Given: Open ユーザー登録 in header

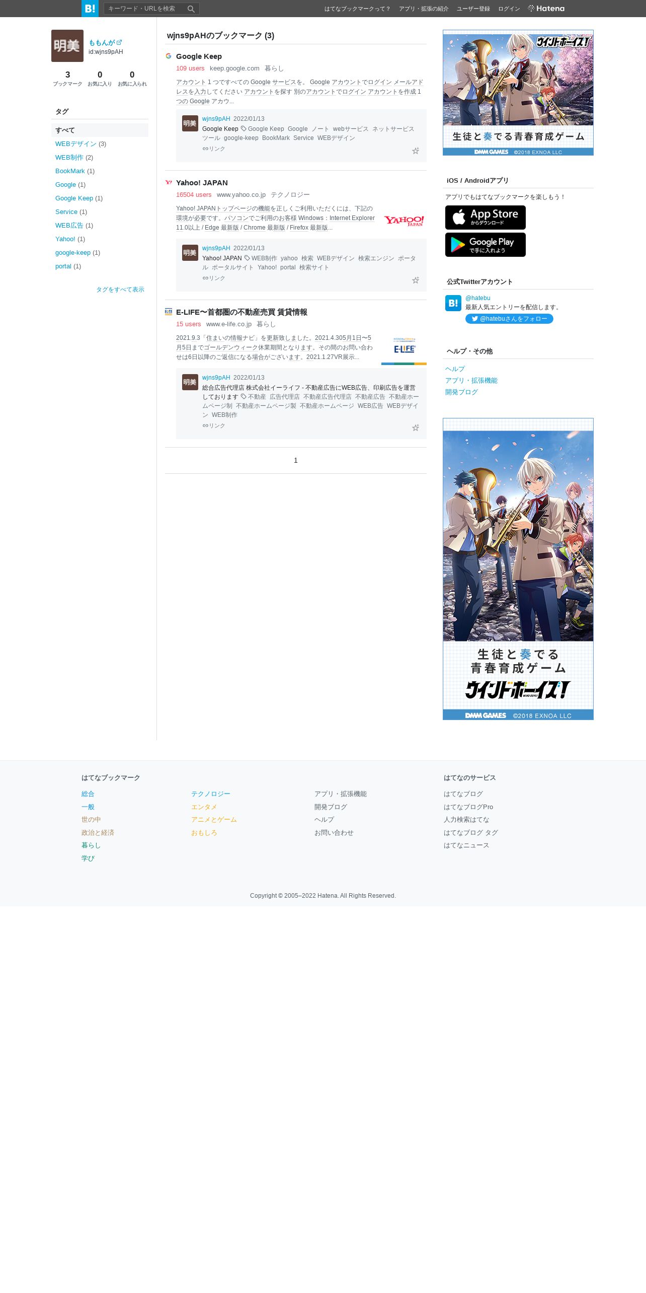Looking at the screenshot, I should (473, 9).
